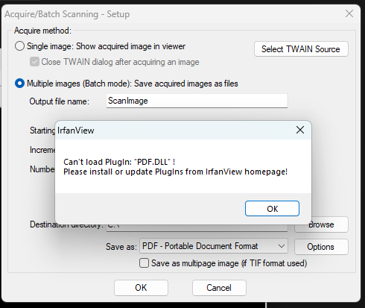
Task: Click the "Can't load PlugIn" error message text
Action: 175,167
